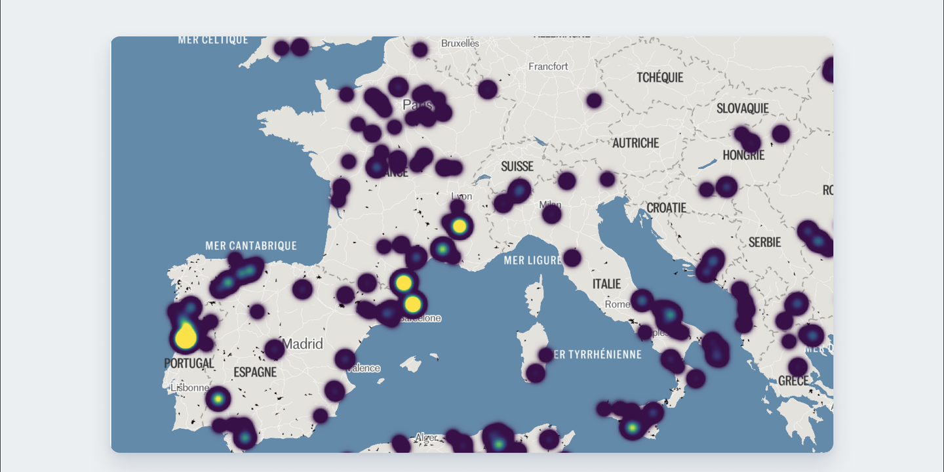Select the PORTUGAL country label

click(189, 363)
